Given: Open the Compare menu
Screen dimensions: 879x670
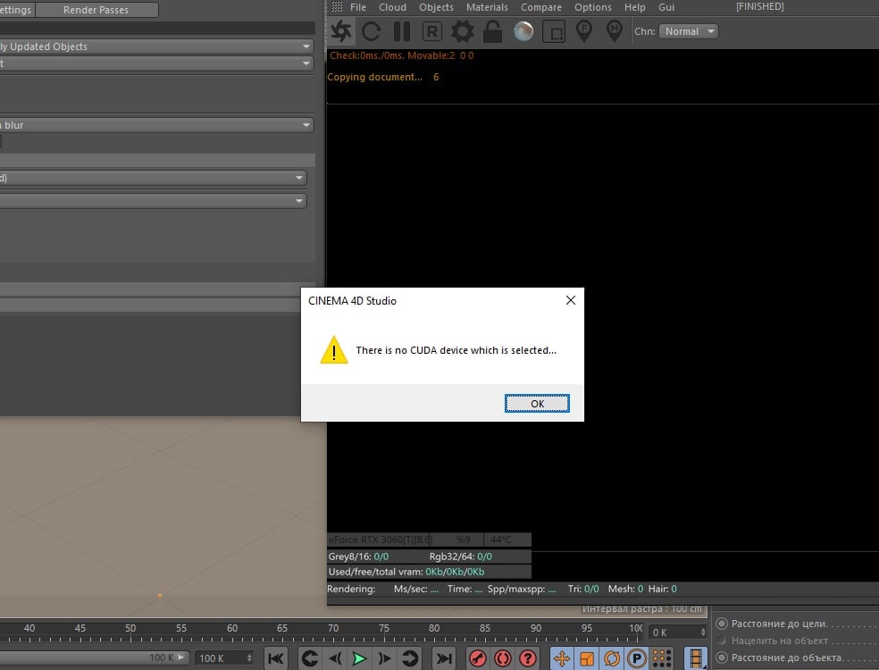Looking at the screenshot, I should coord(541,7).
